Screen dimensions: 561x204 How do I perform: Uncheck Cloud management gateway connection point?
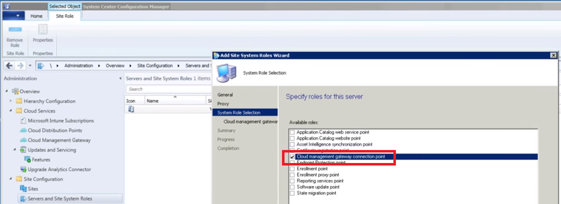(292, 156)
